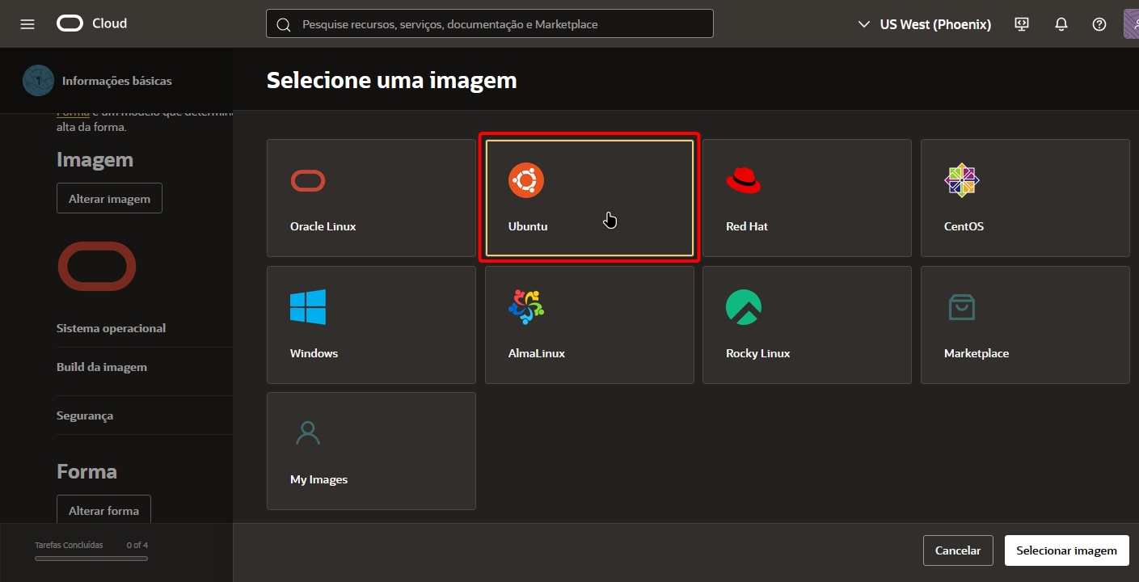
Task: Click the Build da imagem label
Action: tap(102, 367)
